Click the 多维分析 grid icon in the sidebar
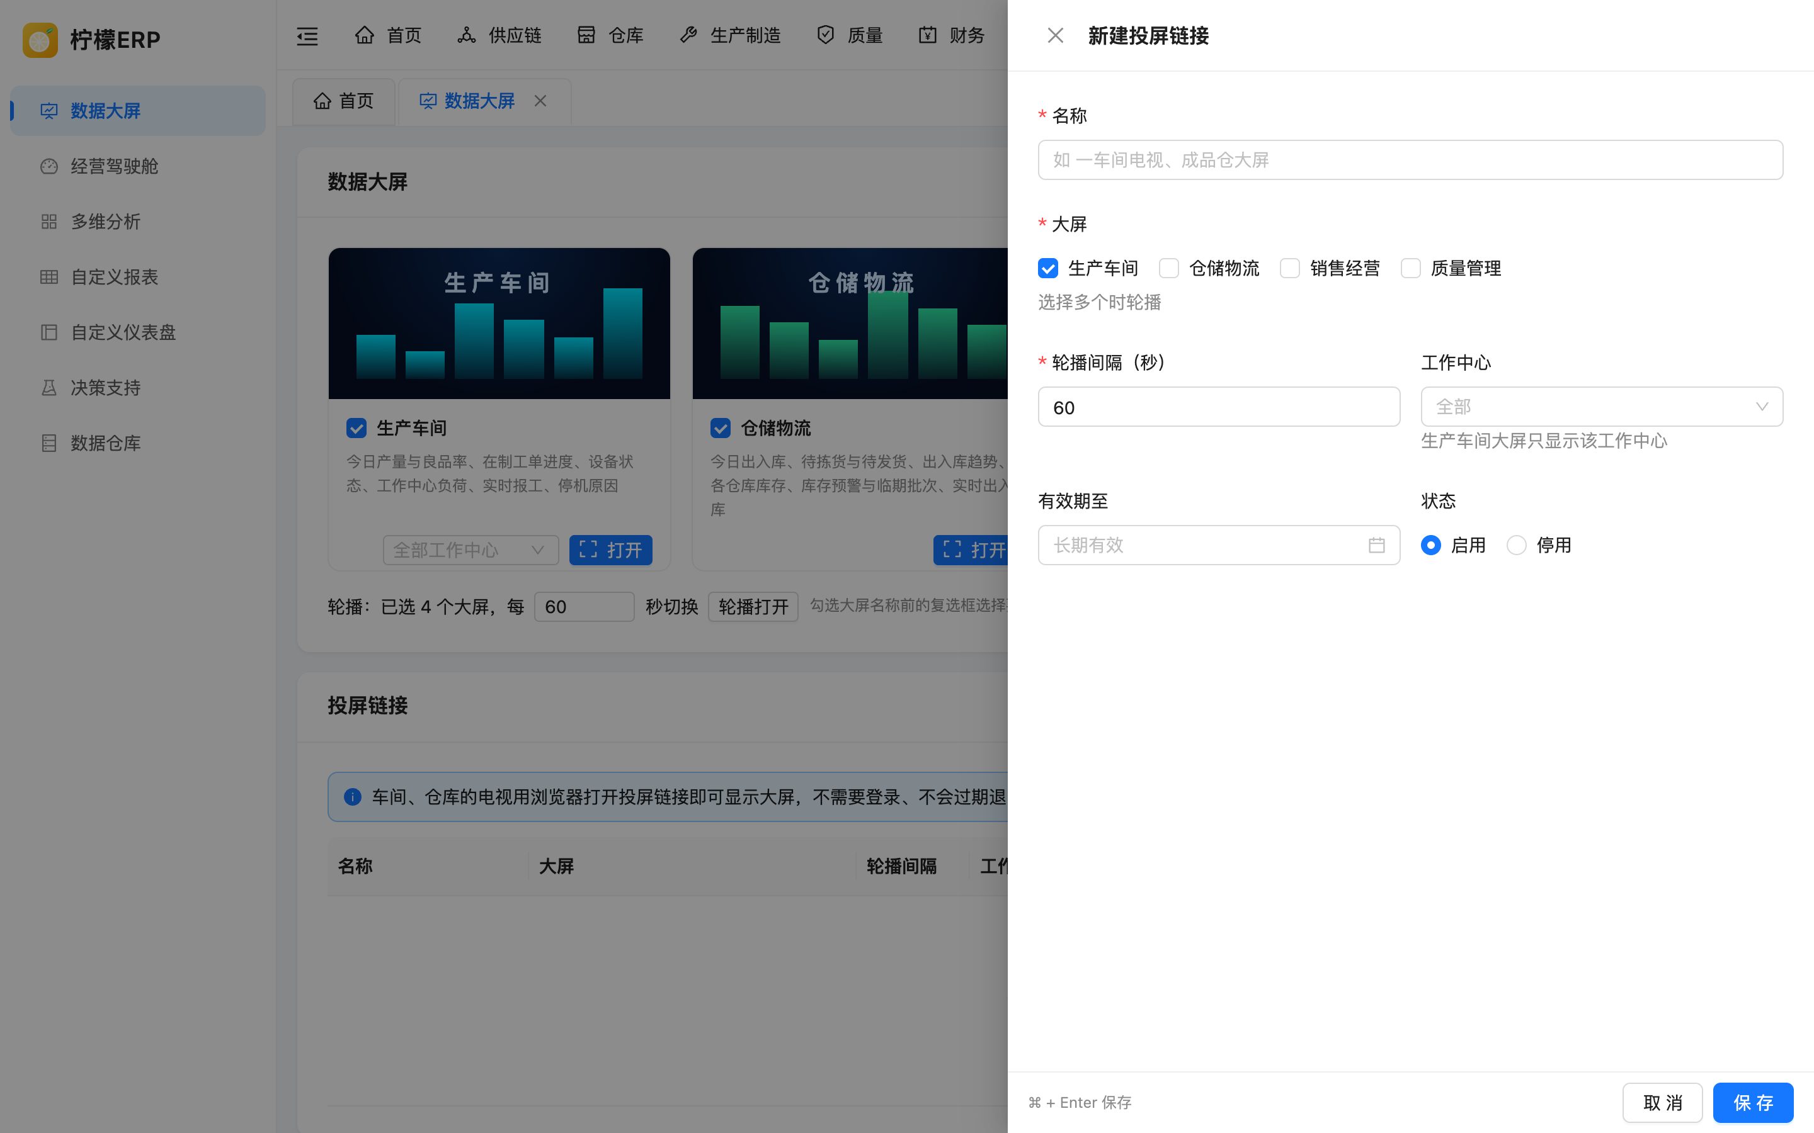This screenshot has height=1133, width=1814. pyautogui.click(x=48, y=222)
